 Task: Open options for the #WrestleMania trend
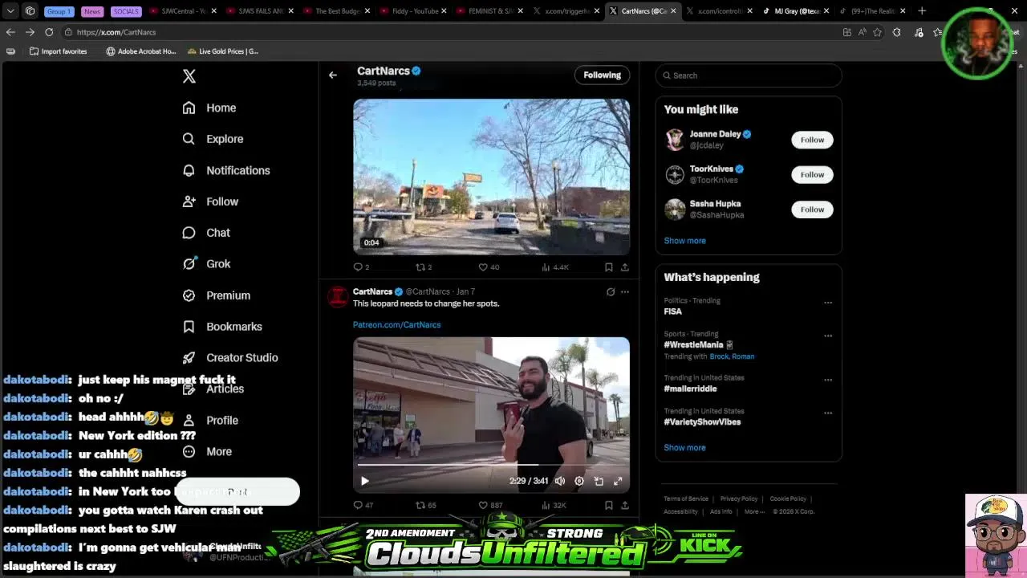pyautogui.click(x=828, y=336)
